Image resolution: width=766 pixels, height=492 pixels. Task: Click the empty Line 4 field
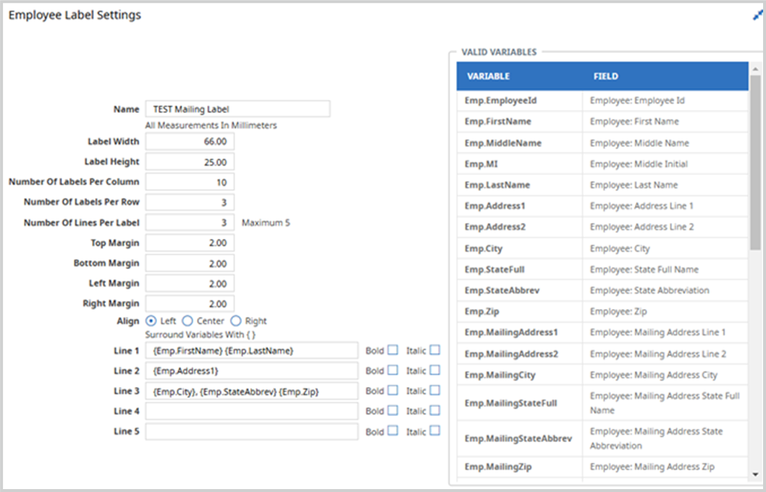[x=251, y=411]
